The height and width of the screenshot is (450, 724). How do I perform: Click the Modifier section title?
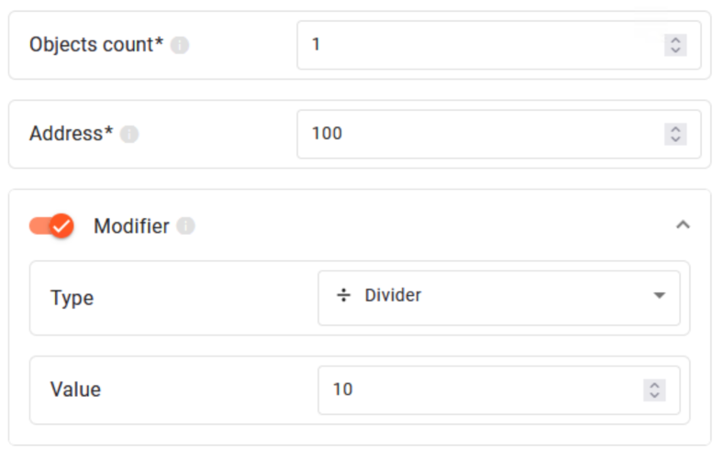131,226
